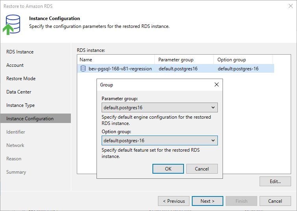297x211 pixels.
Task: Open the Account wizard step
Action: point(15,65)
